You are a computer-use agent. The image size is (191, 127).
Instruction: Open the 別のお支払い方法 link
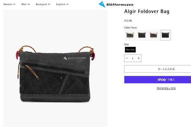tap(166, 88)
